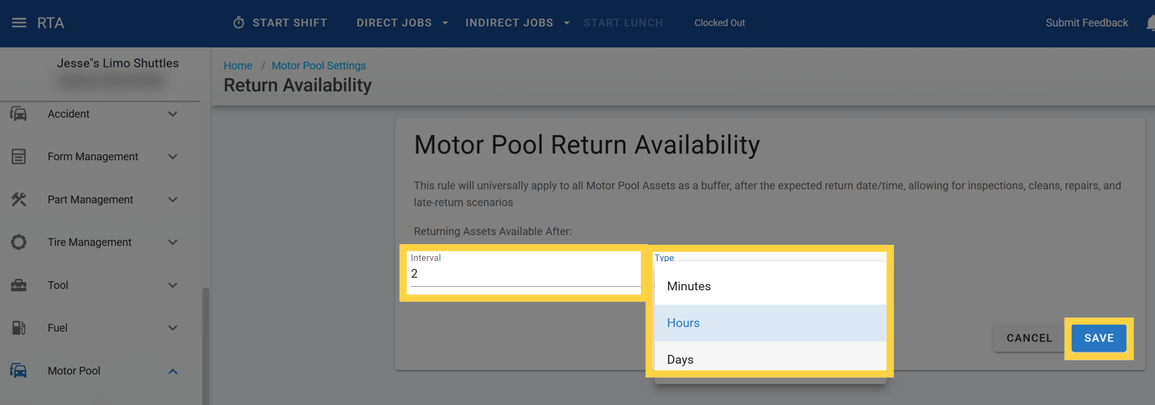This screenshot has width=1155, height=405.
Task: Click the Interval input field
Action: 523,274
